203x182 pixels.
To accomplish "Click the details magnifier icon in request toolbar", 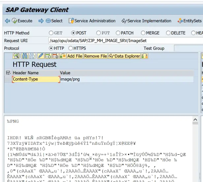I will pyautogui.click(x=16, y=56).
